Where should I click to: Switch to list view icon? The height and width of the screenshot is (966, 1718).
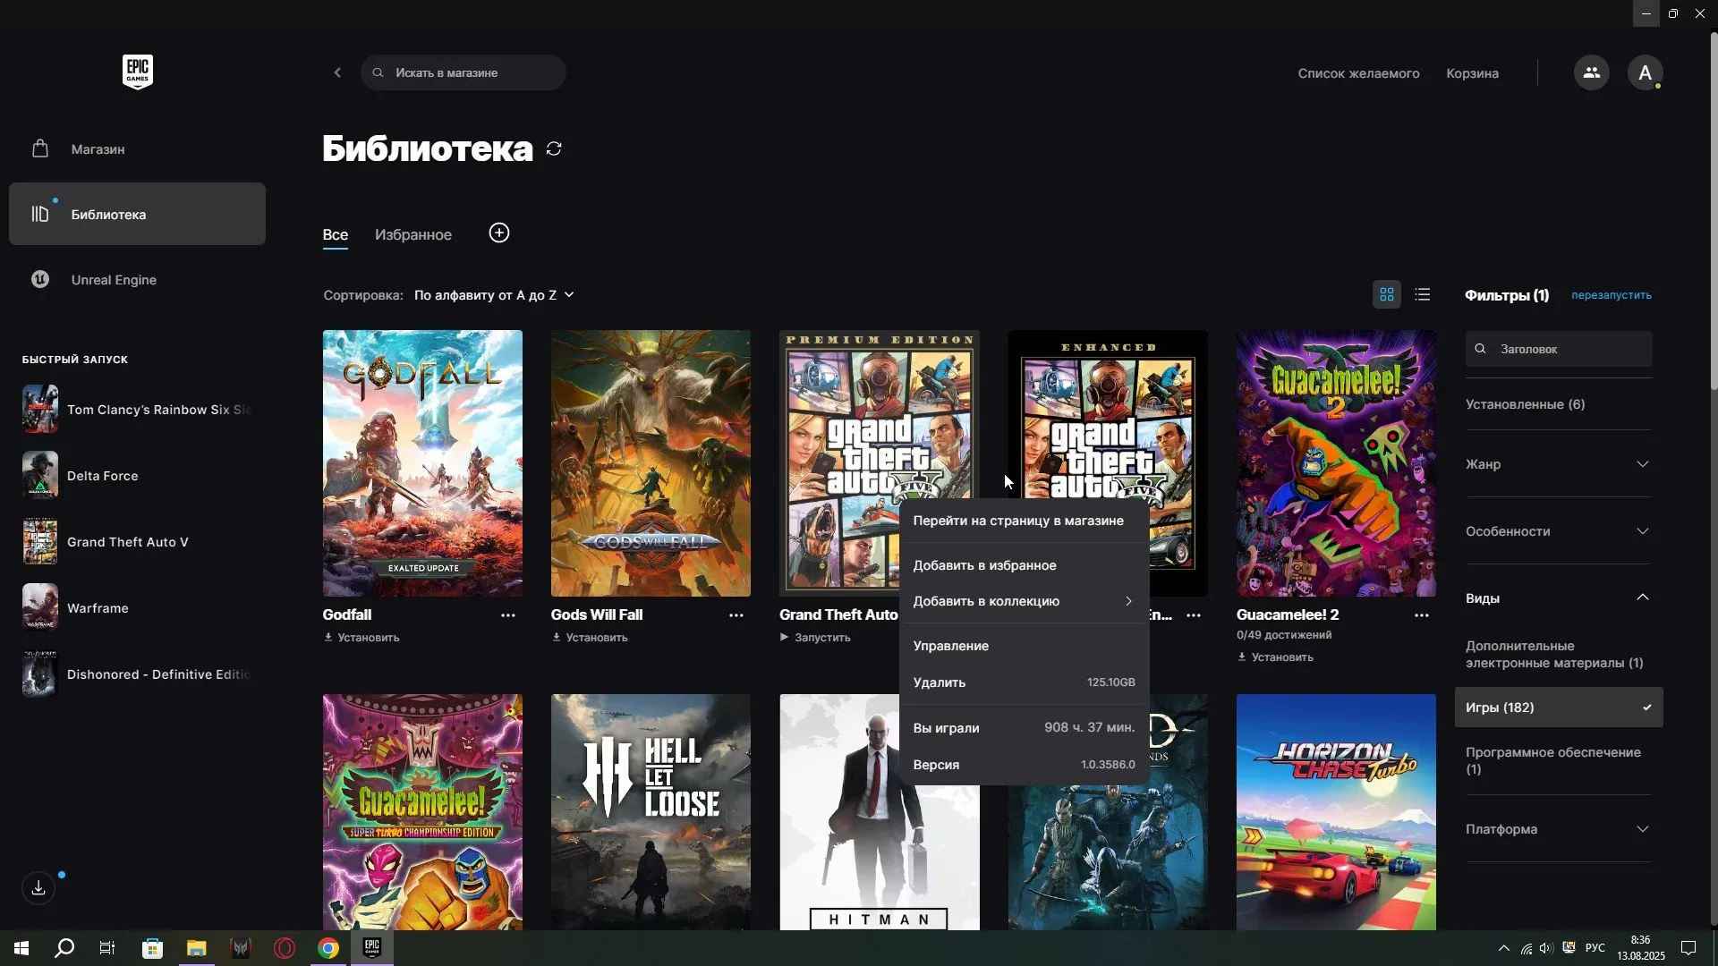pos(1422,294)
